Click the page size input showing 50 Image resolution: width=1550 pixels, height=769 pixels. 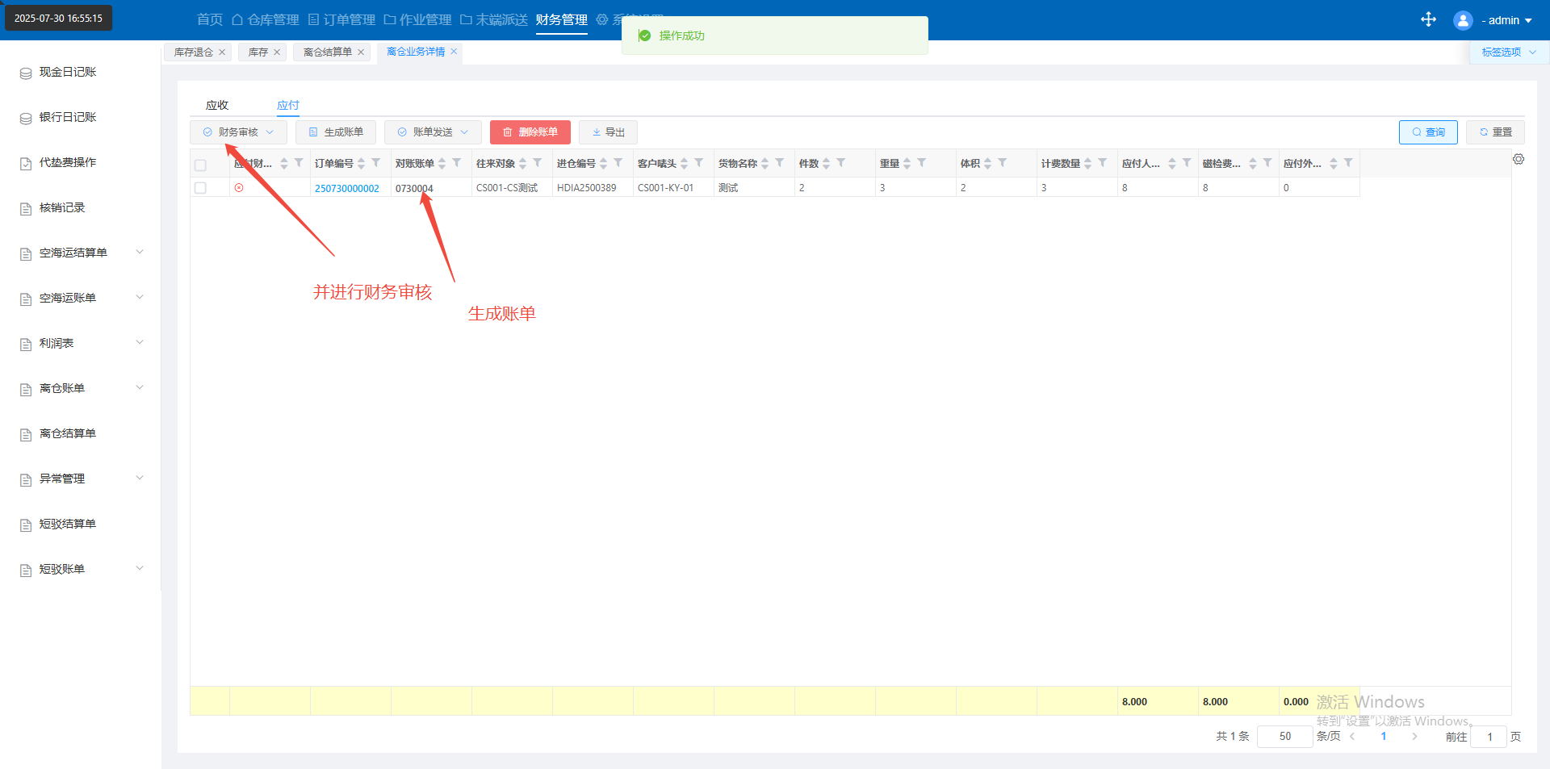pyautogui.click(x=1284, y=736)
